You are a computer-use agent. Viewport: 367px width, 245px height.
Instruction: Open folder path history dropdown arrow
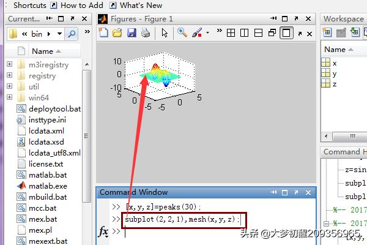[60, 34]
